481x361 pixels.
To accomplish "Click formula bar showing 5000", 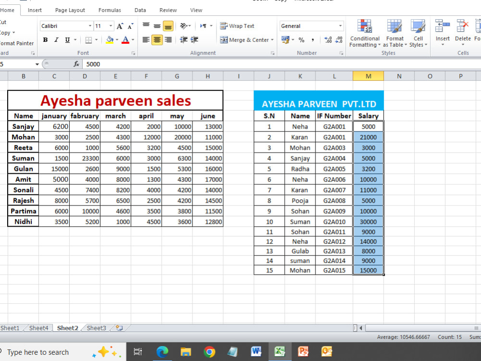I will [x=281, y=64].
